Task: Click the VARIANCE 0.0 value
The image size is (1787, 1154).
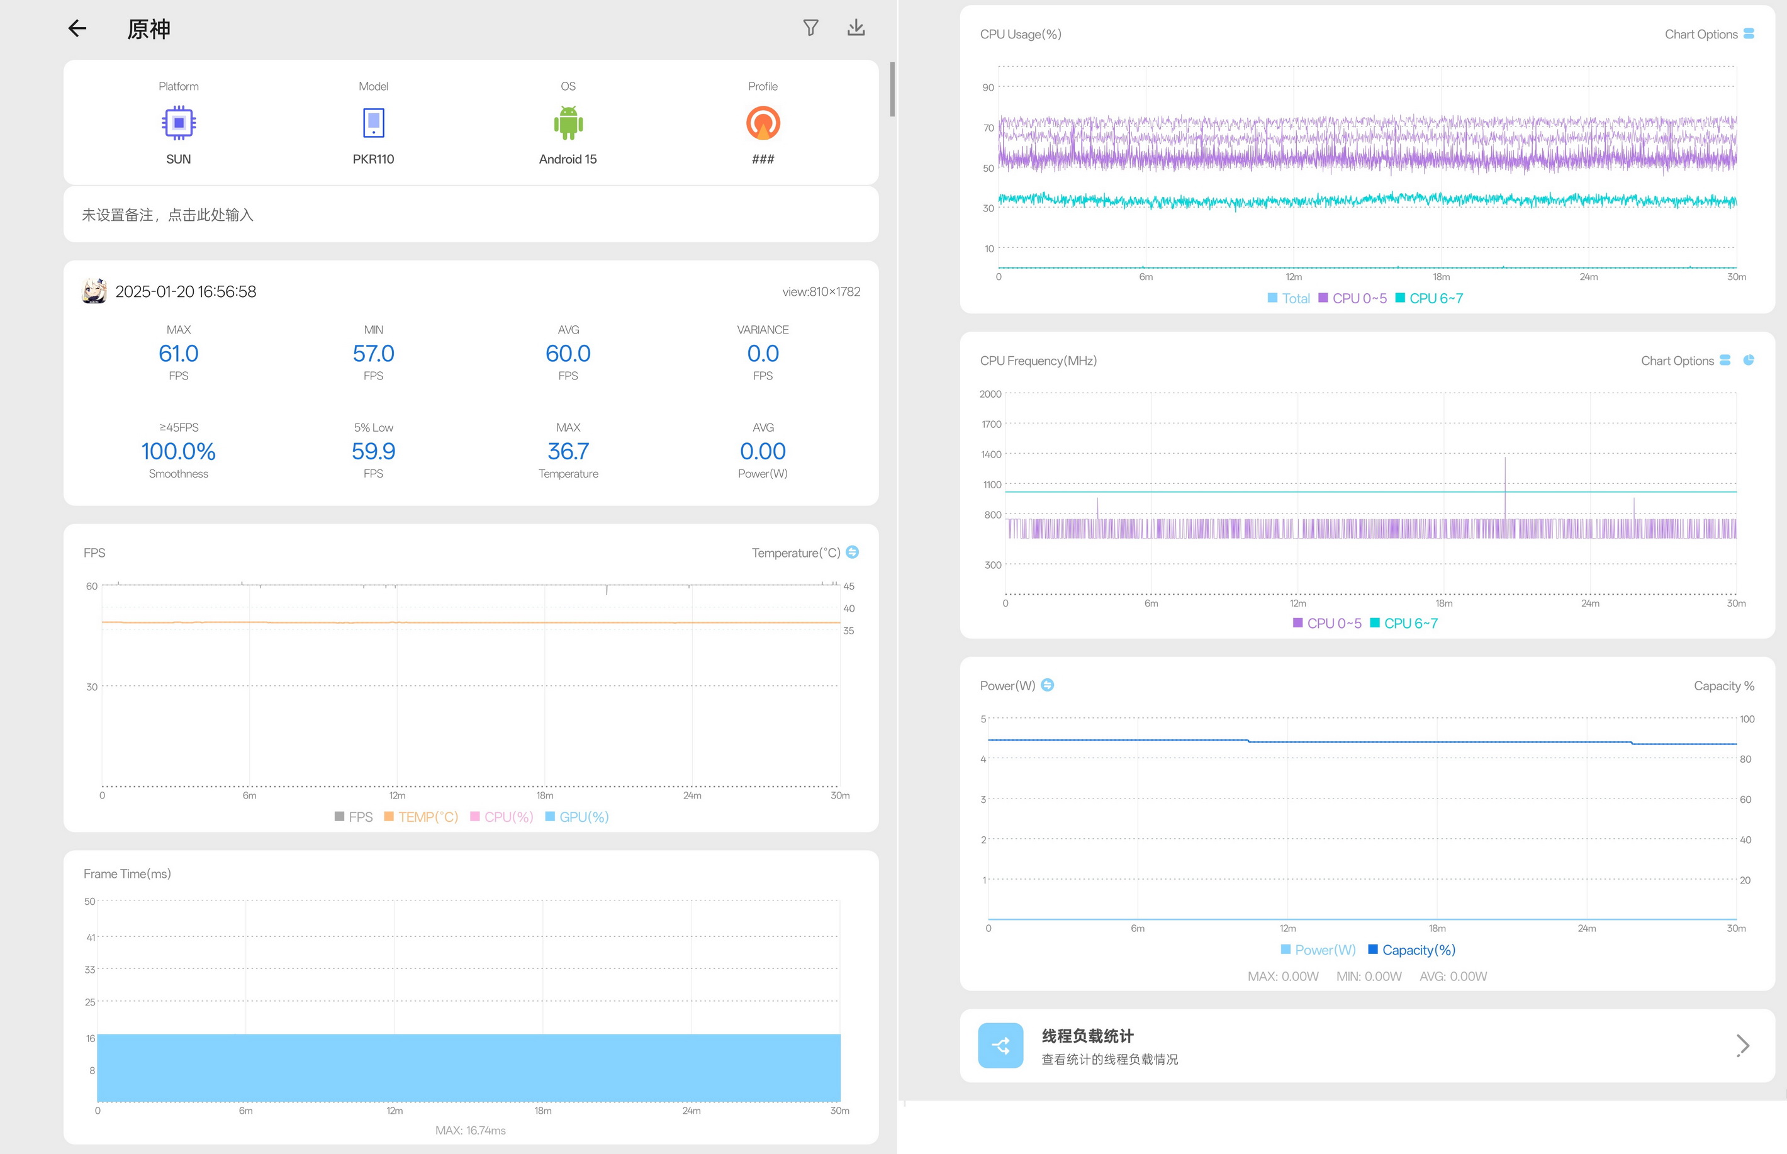Action: click(x=763, y=353)
